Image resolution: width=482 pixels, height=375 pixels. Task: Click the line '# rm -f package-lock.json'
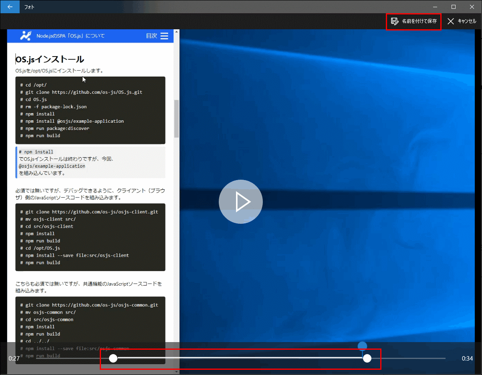click(53, 107)
